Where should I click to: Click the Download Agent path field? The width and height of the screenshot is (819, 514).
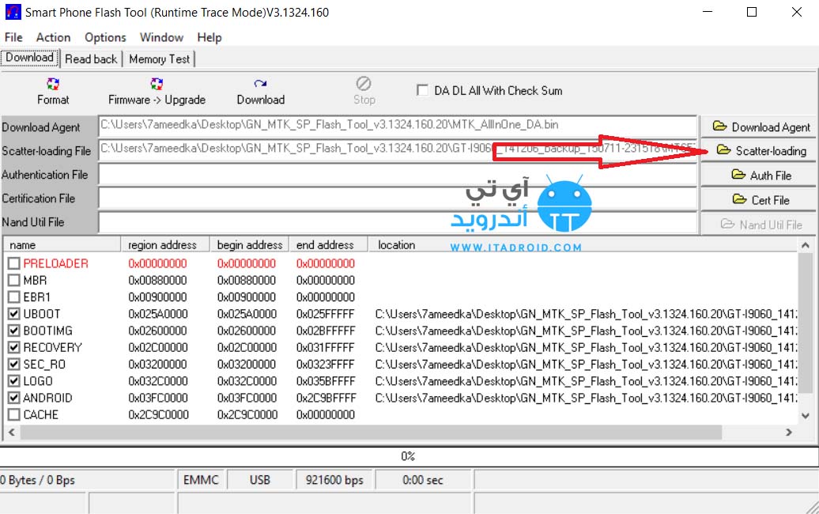tap(398, 126)
